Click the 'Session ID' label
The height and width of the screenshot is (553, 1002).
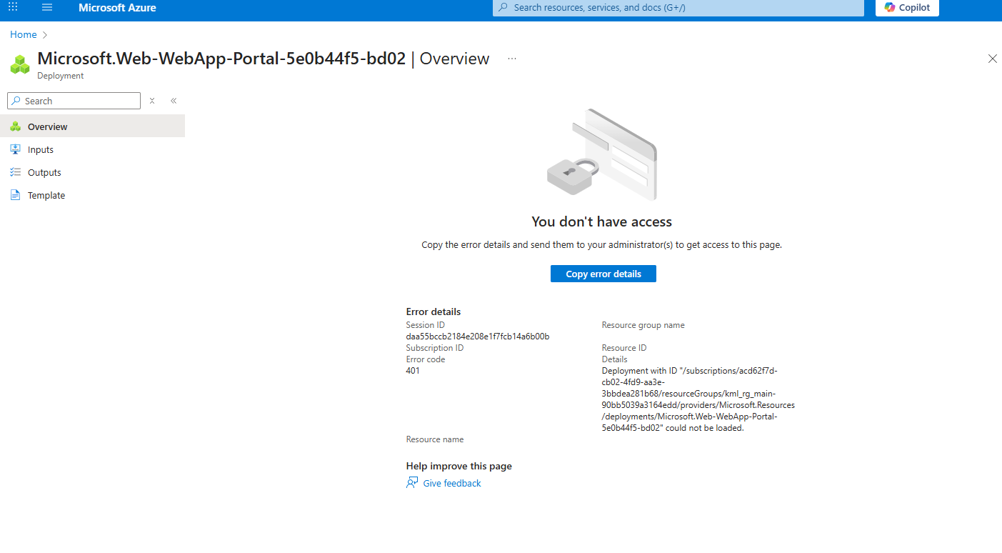pos(426,325)
